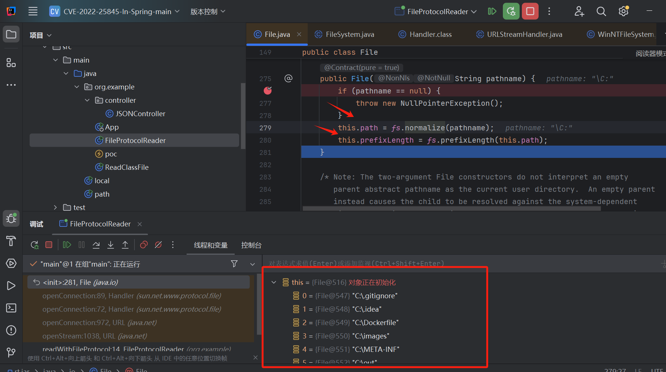The image size is (666, 372).
Task: Click the evaluate expression input field
Action: point(462,264)
